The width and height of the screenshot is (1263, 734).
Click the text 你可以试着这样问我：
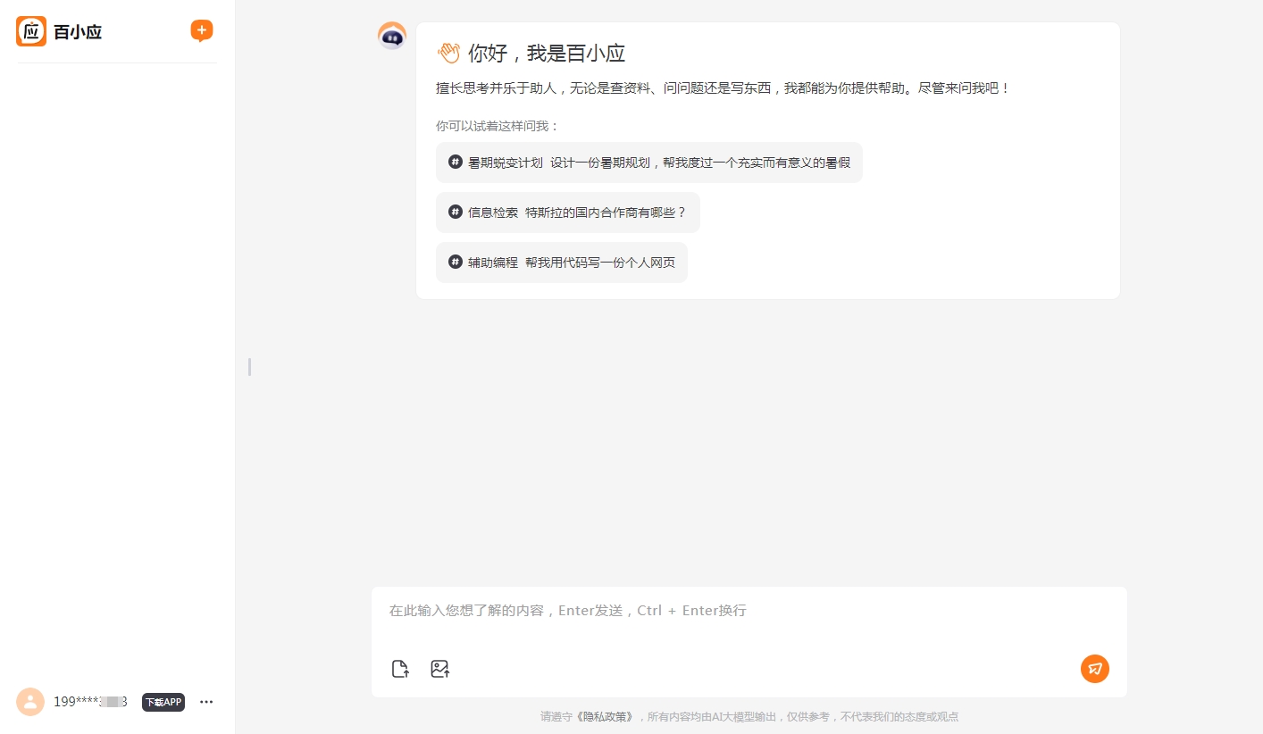[498, 126]
